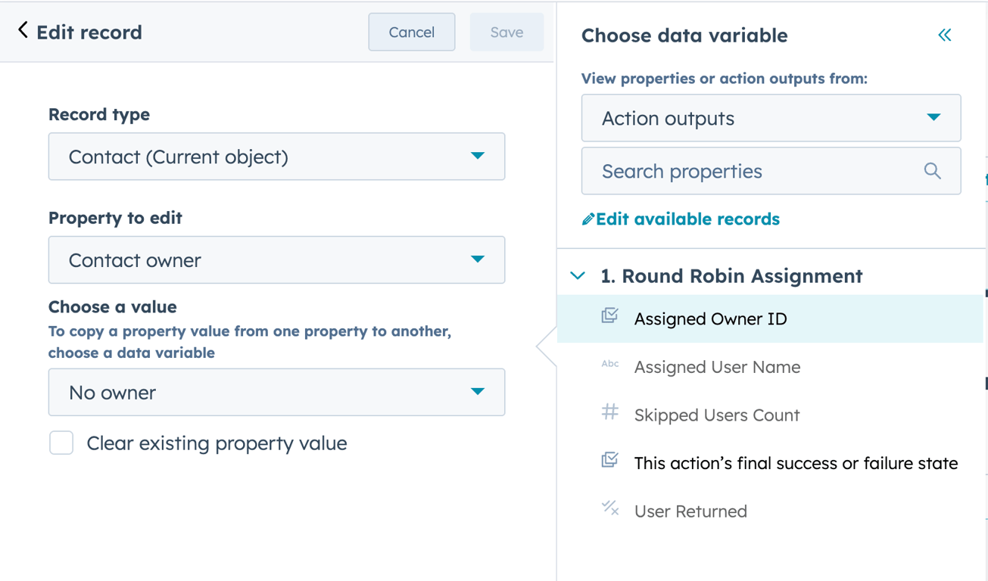Click the Assigned Owner ID type icon
Image resolution: width=988 pixels, height=581 pixels.
coord(609,316)
